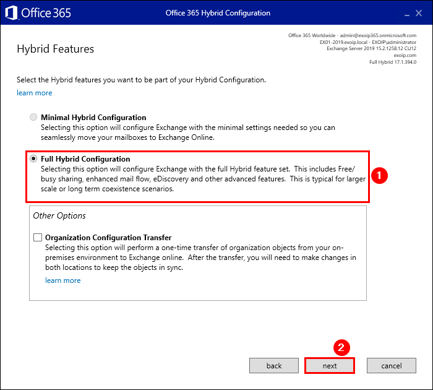
Task: Minimize the Hybrid Configuration wizard window
Action: (406, 13)
